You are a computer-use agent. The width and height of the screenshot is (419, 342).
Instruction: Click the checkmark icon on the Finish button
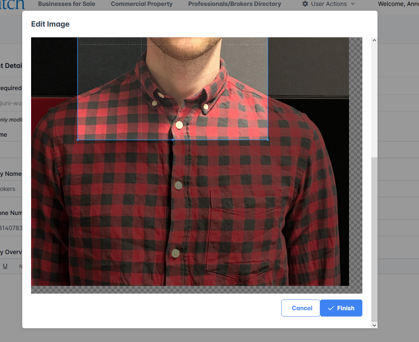pos(331,308)
